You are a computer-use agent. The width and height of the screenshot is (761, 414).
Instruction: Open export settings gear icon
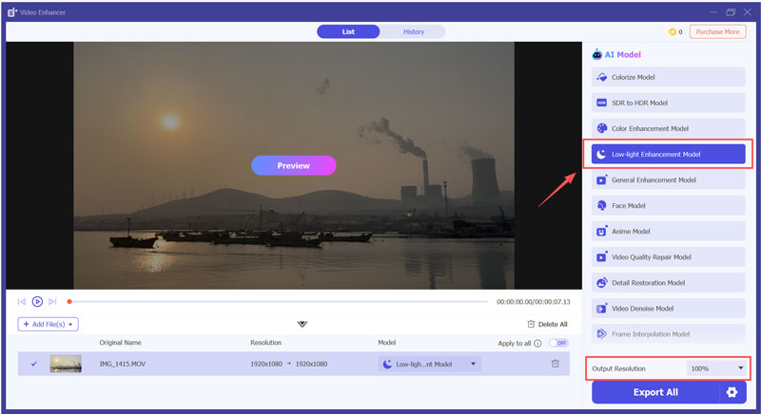[732, 392]
